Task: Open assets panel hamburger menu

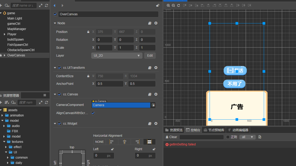Action: coord(45,95)
